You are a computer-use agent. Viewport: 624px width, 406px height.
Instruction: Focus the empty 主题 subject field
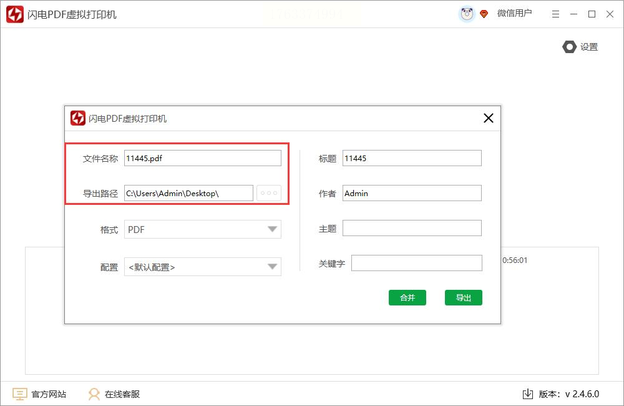pyautogui.click(x=412, y=229)
